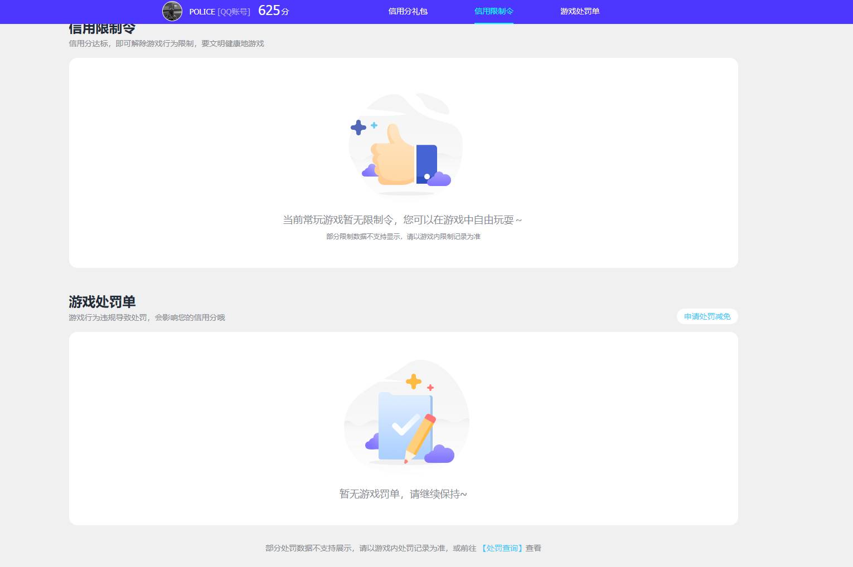
Task: Click the blue plus decoration above the thumbs-up
Action: 358,127
